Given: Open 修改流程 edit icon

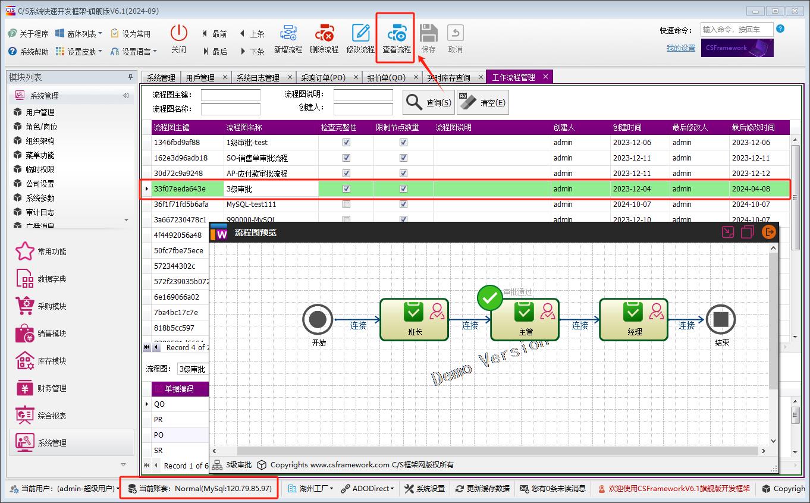Looking at the screenshot, I should coord(360,34).
